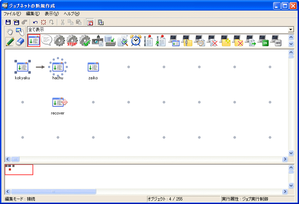Image resolution: width=299 pixels, height=204 pixels.
Task: Select the computer with speech bubble icon
Action: tap(199, 40)
